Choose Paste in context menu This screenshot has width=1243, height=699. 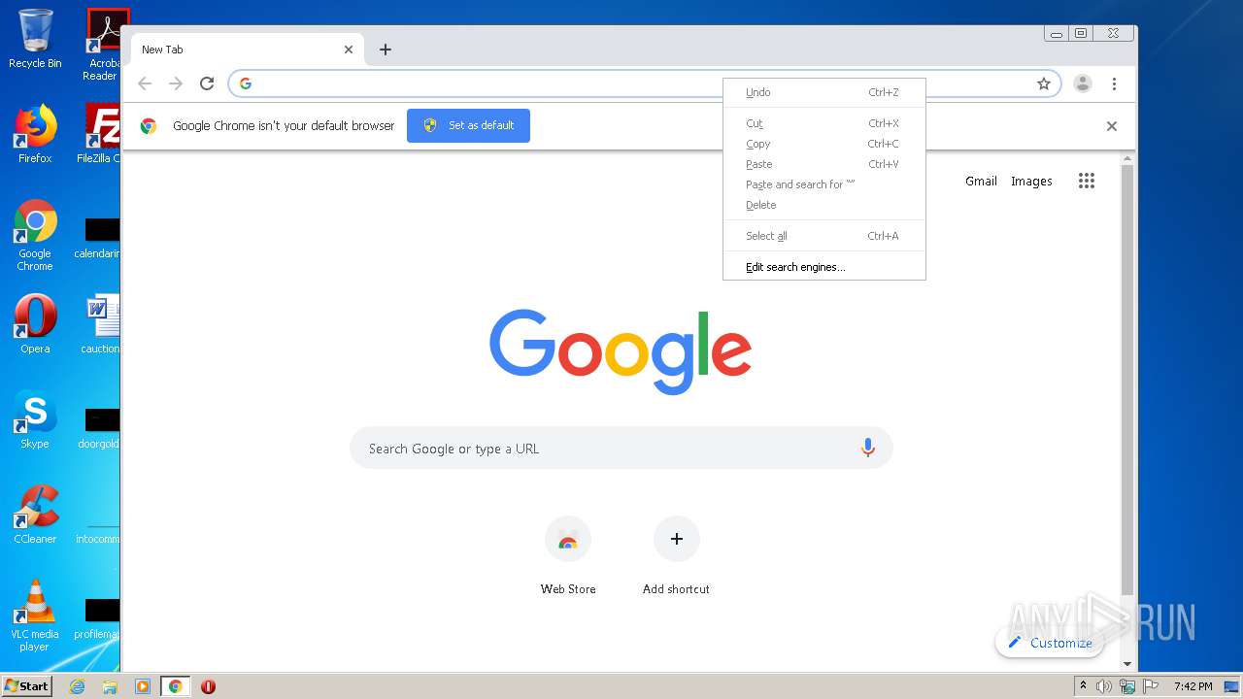tap(824, 164)
